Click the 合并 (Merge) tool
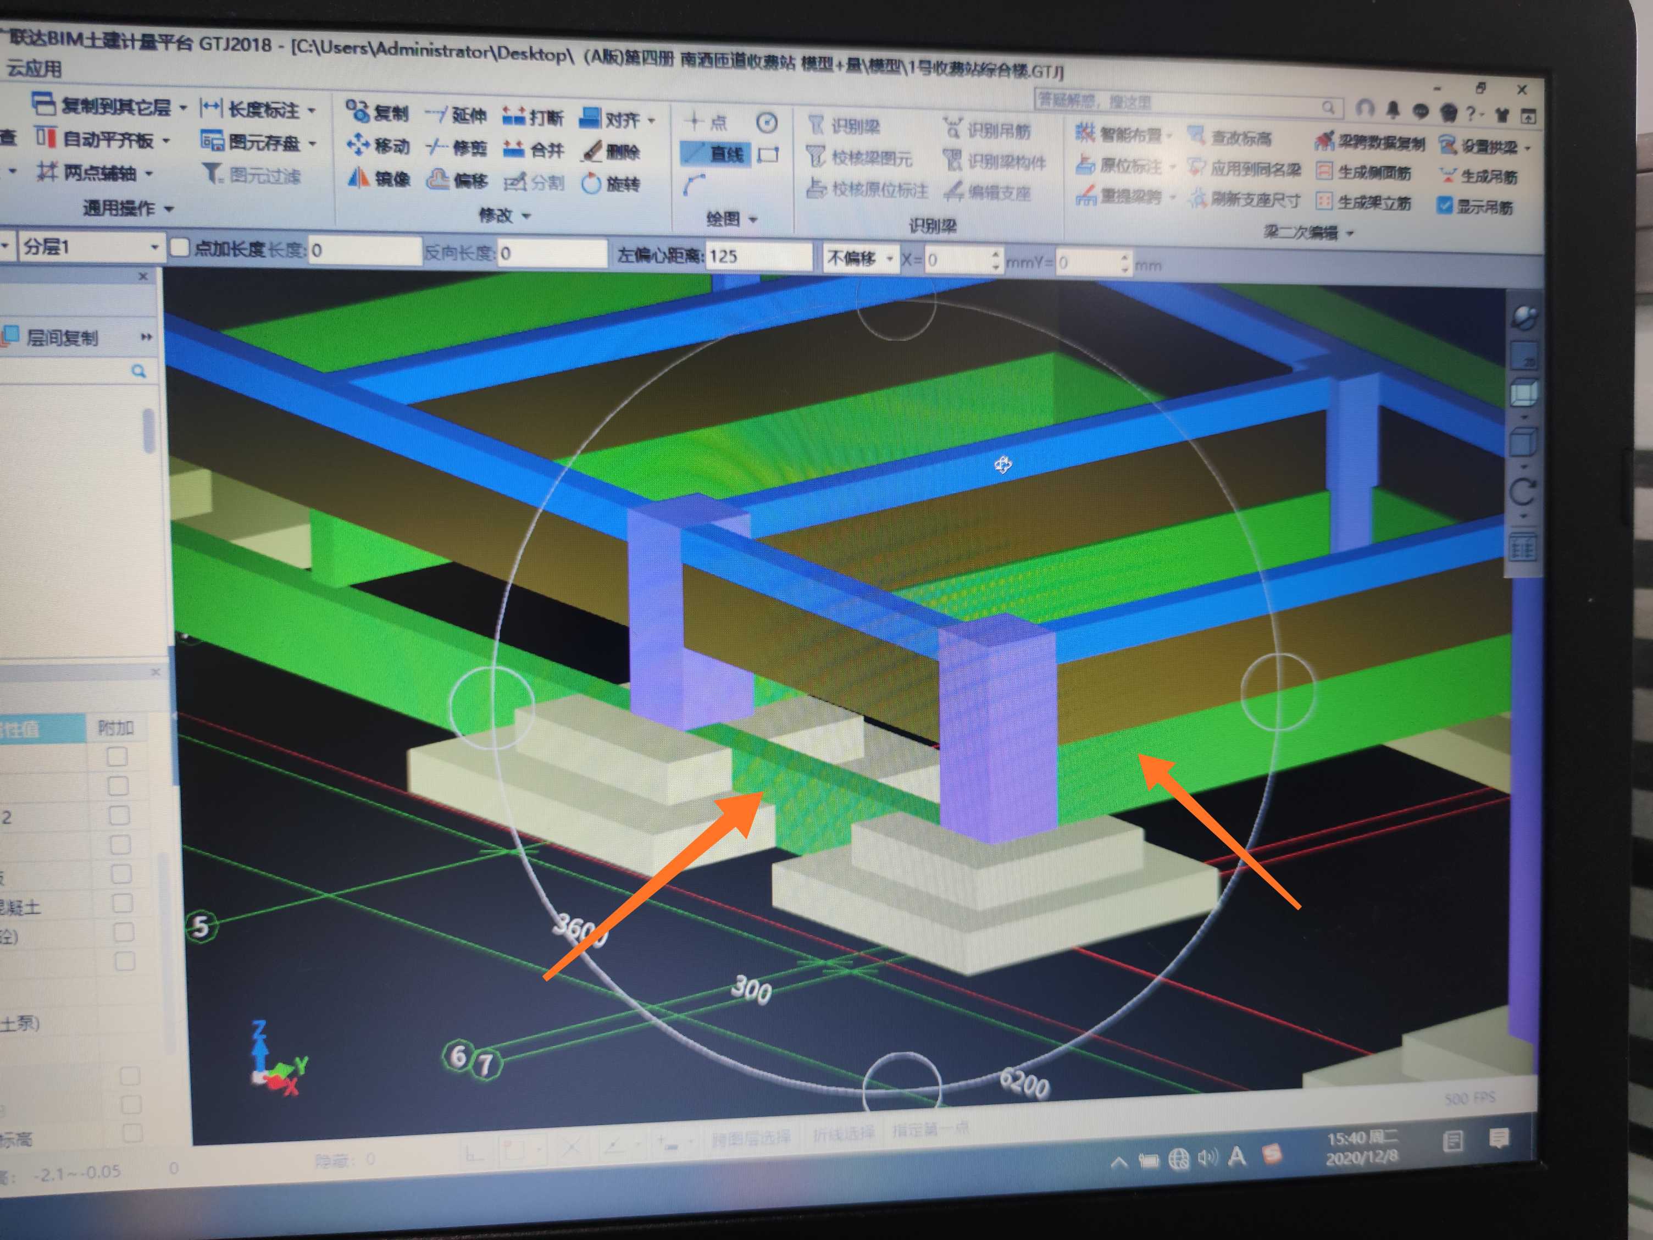1653x1240 pixels. coord(533,150)
